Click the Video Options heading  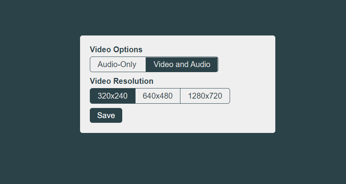(116, 50)
